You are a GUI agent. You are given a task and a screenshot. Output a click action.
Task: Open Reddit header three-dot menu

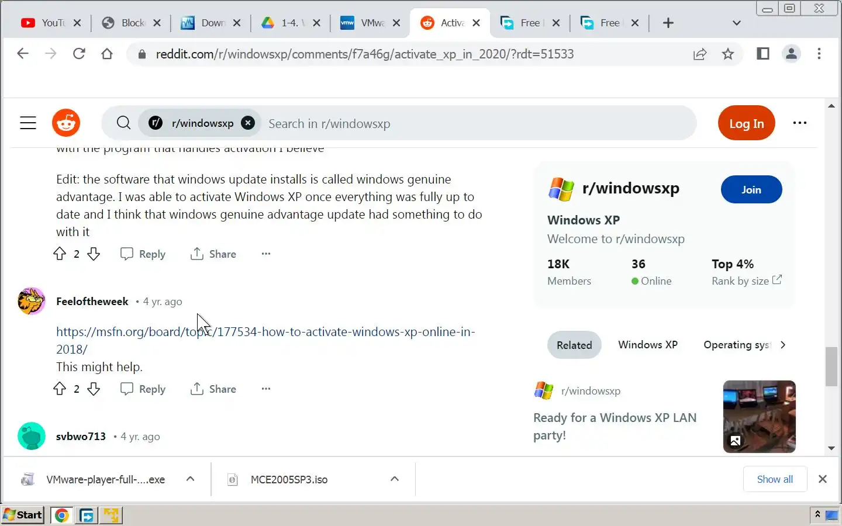click(x=800, y=123)
